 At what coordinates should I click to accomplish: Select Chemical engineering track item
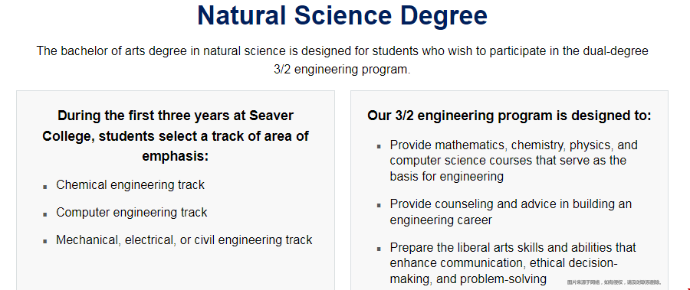[130, 185]
